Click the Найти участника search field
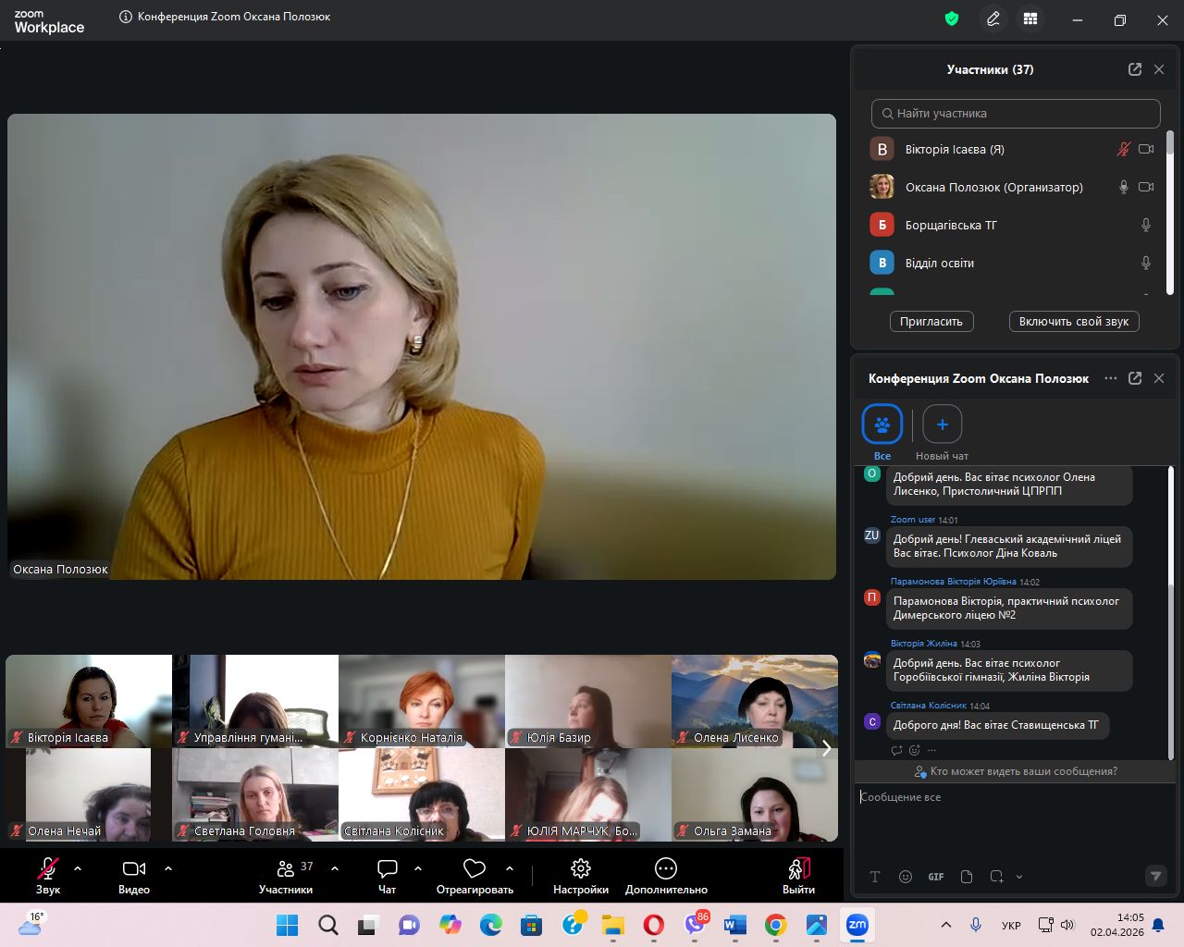The height and width of the screenshot is (947, 1184). pos(1015,114)
